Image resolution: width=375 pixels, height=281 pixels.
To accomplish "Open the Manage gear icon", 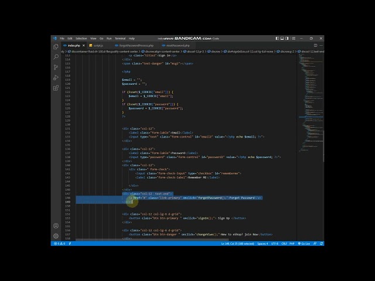I will [56, 236].
